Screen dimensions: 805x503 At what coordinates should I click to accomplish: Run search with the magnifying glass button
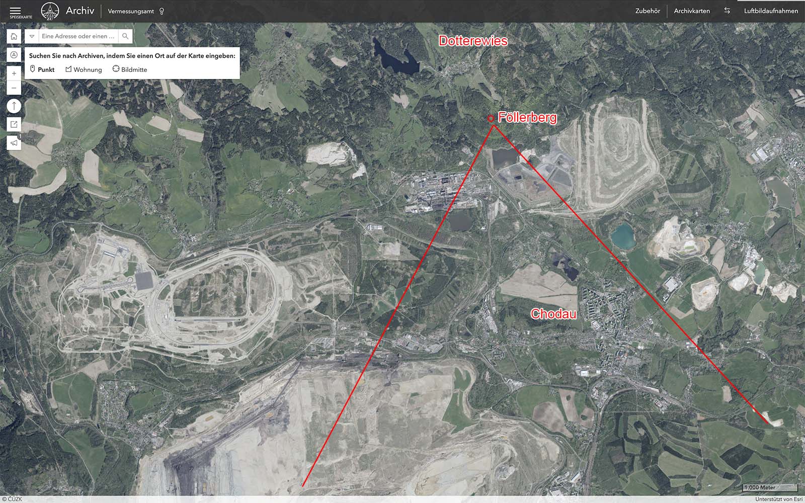[125, 36]
